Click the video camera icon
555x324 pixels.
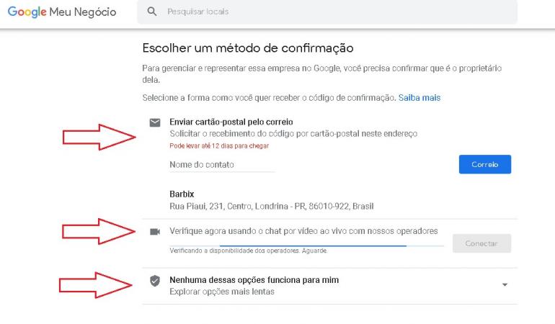154,231
